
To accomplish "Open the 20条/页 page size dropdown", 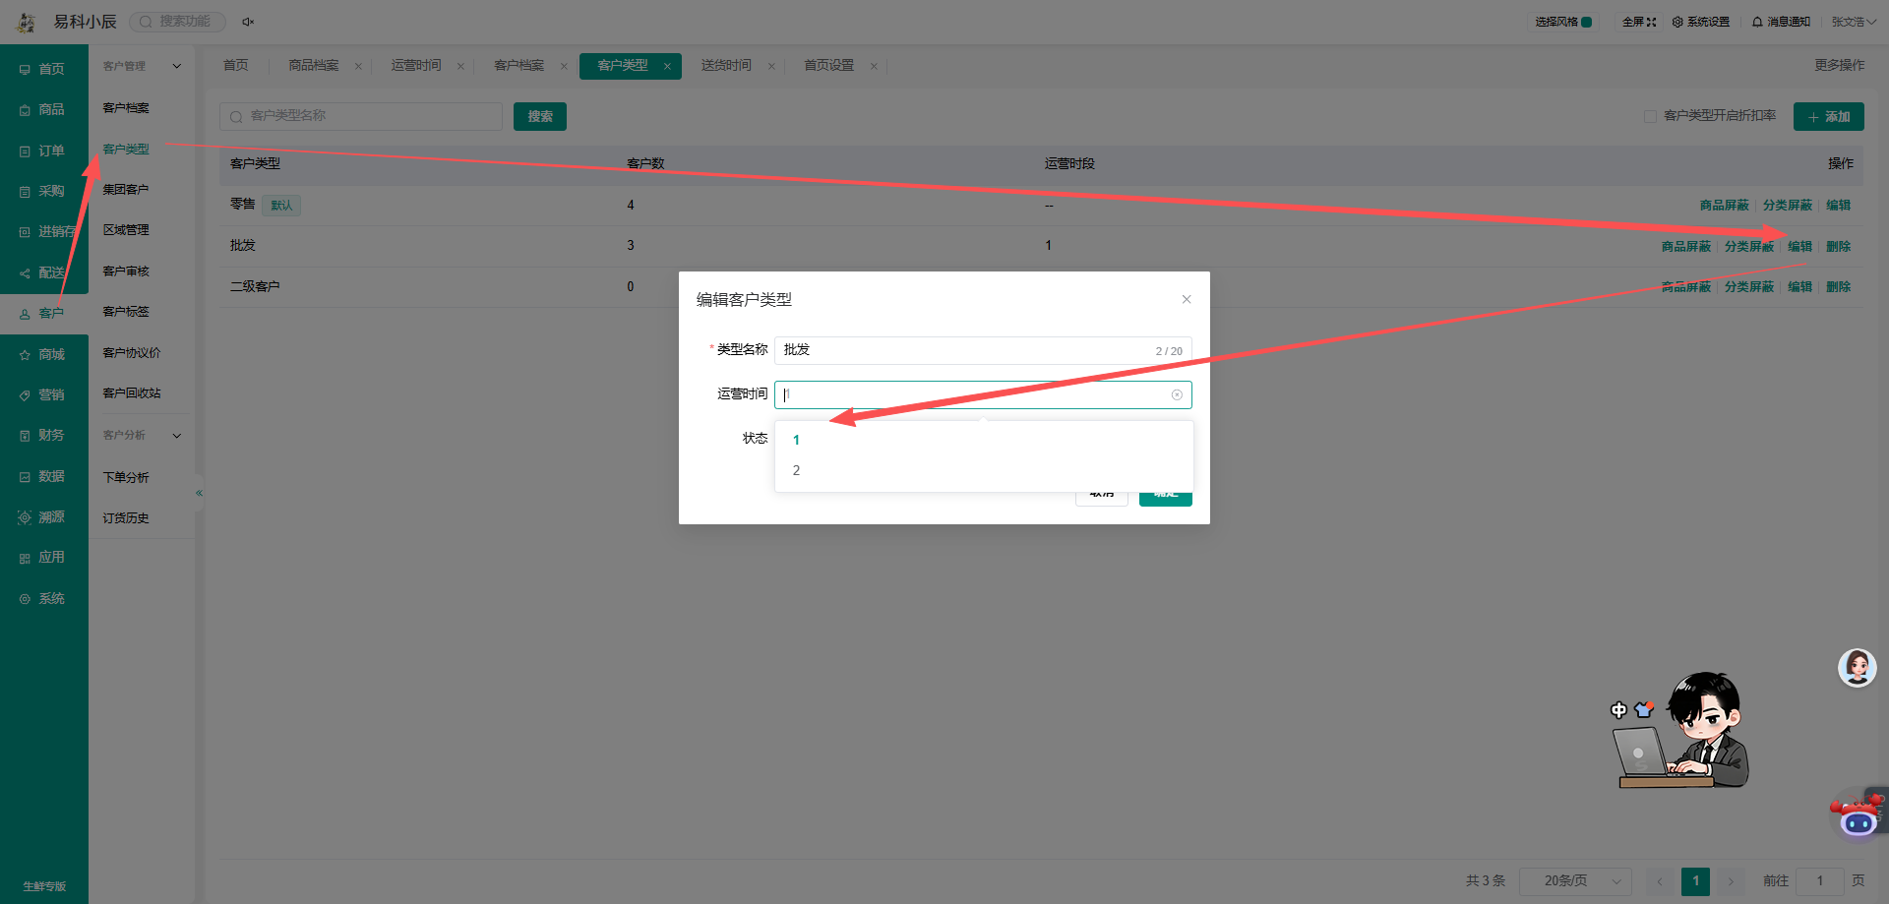I will click(x=1575, y=880).
